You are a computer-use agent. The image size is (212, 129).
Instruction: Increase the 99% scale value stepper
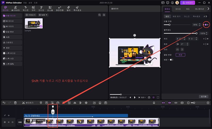[x=200, y=24]
